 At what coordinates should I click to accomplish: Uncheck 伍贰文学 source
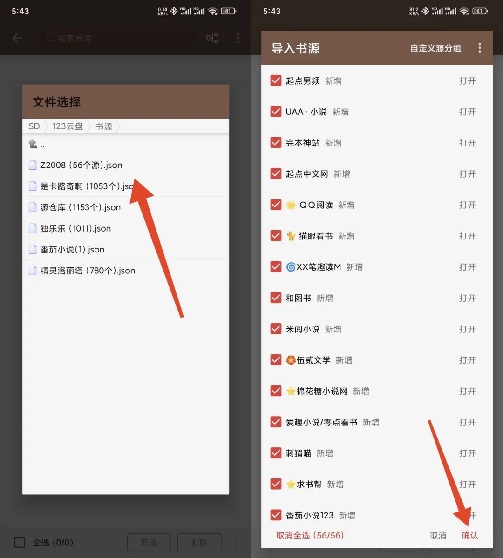(276, 360)
